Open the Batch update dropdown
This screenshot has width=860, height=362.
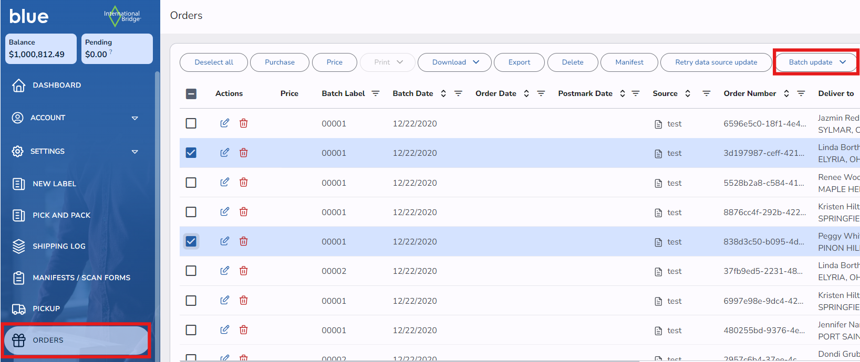[816, 62]
